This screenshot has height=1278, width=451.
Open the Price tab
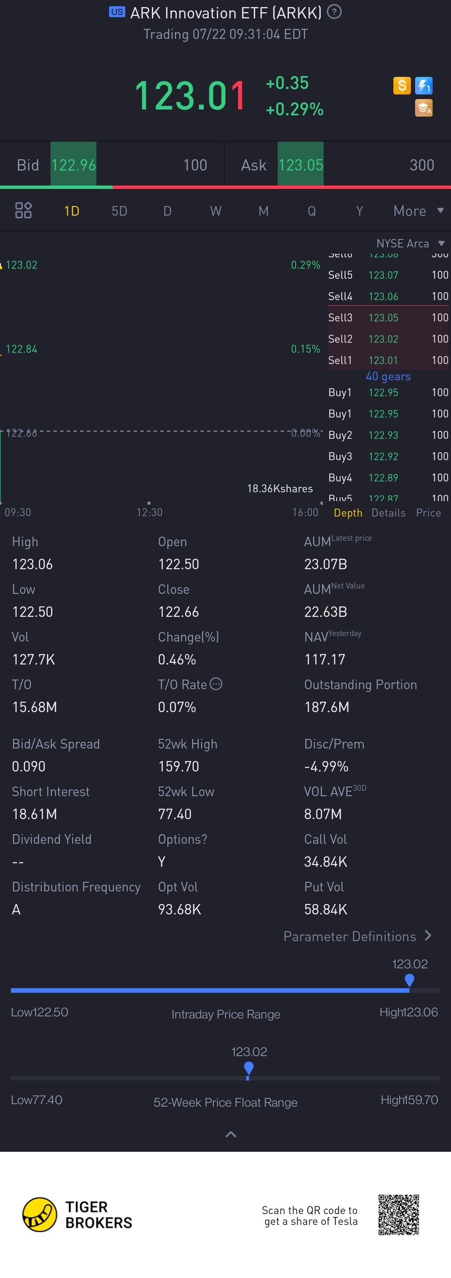point(429,512)
